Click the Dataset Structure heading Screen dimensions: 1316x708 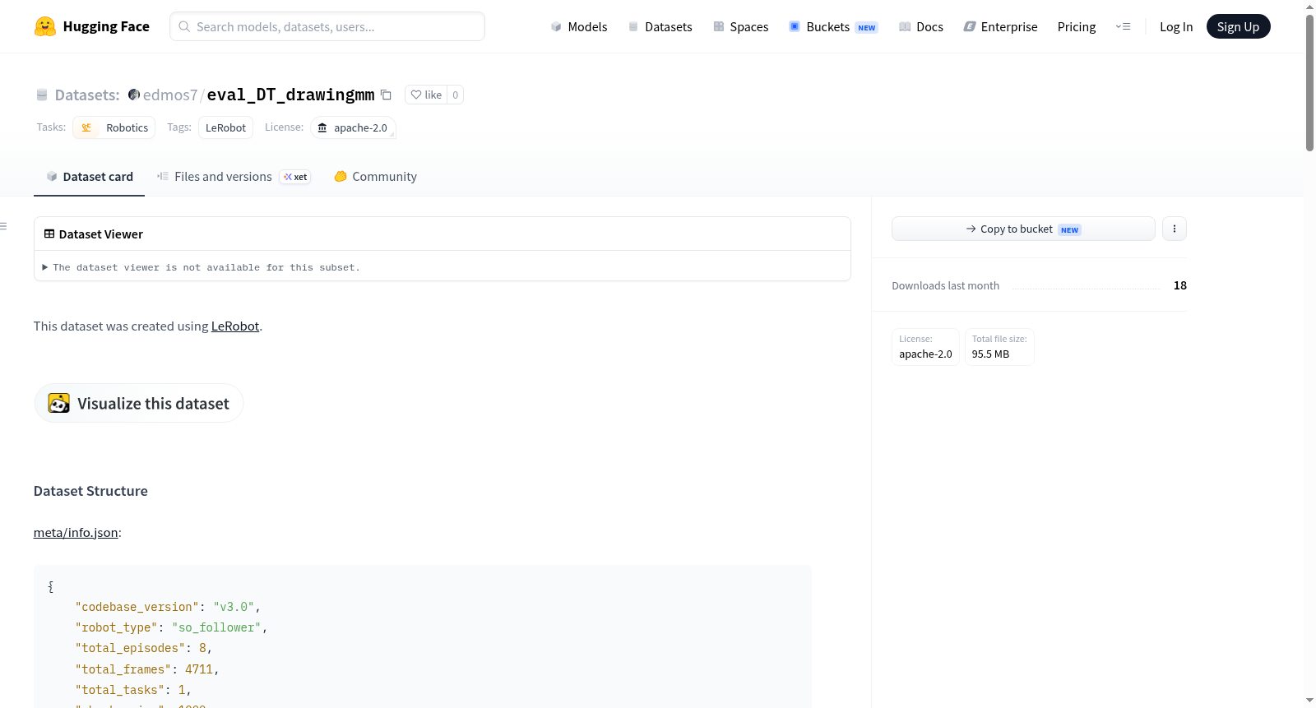(x=90, y=491)
